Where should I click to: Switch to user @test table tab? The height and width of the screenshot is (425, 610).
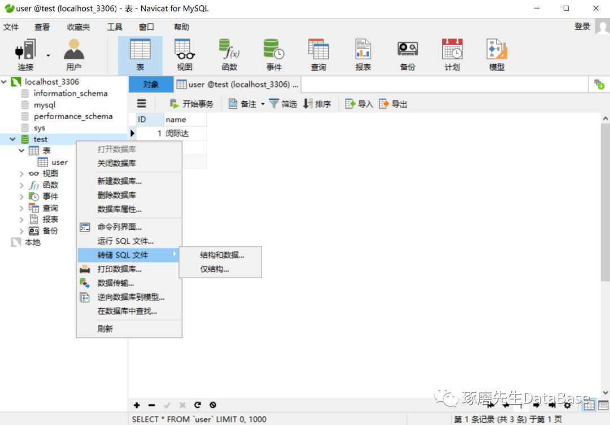[x=237, y=84]
